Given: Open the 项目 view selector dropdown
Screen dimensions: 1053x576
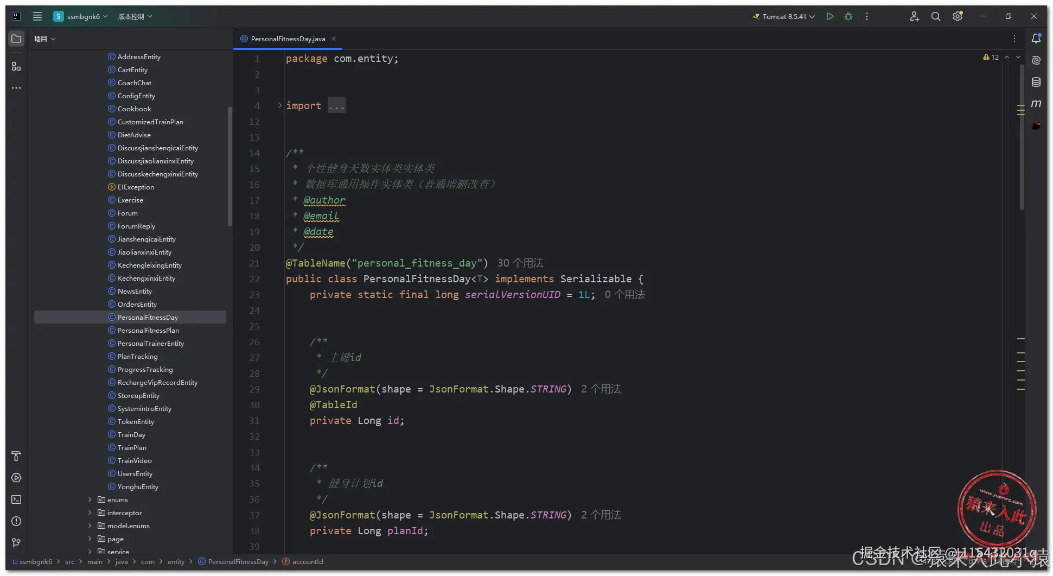Looking at the screenshot, I should point(44,39).
